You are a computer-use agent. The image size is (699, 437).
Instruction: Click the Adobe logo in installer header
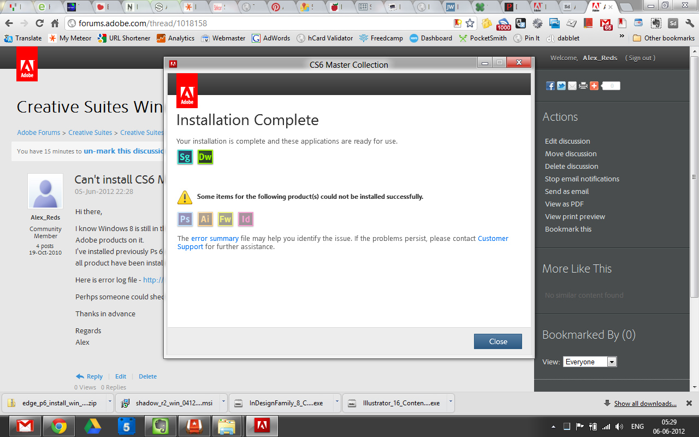[187, 91]
